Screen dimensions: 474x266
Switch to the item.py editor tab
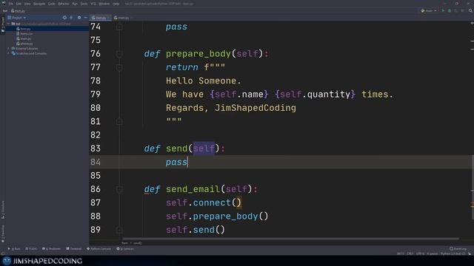tap(101, 18)
